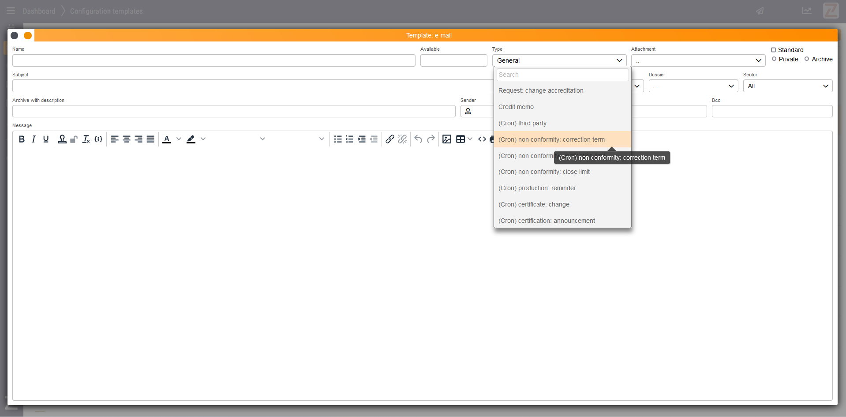
Task: Select 'Credit memo' from type list
Action: 516,107
